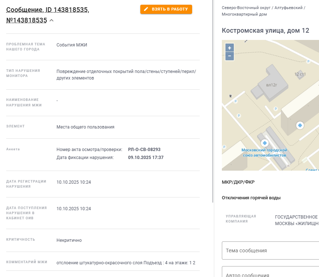This screenshot has width=319, height=277.
Task: Open the "МКР/ДКР/ФКР" section
Action: [x=238, y=182]
